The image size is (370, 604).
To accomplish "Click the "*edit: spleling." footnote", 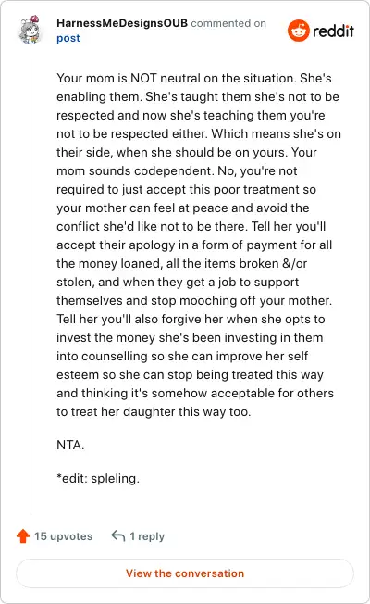I will [x=98, y=478].
